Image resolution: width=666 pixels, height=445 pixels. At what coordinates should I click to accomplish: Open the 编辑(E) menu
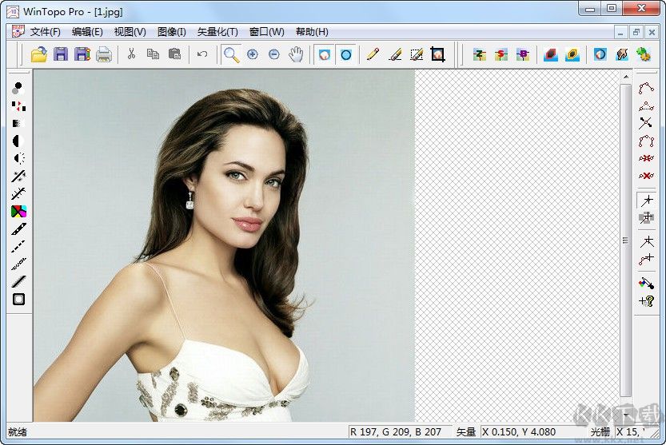[x=87, y=32]
